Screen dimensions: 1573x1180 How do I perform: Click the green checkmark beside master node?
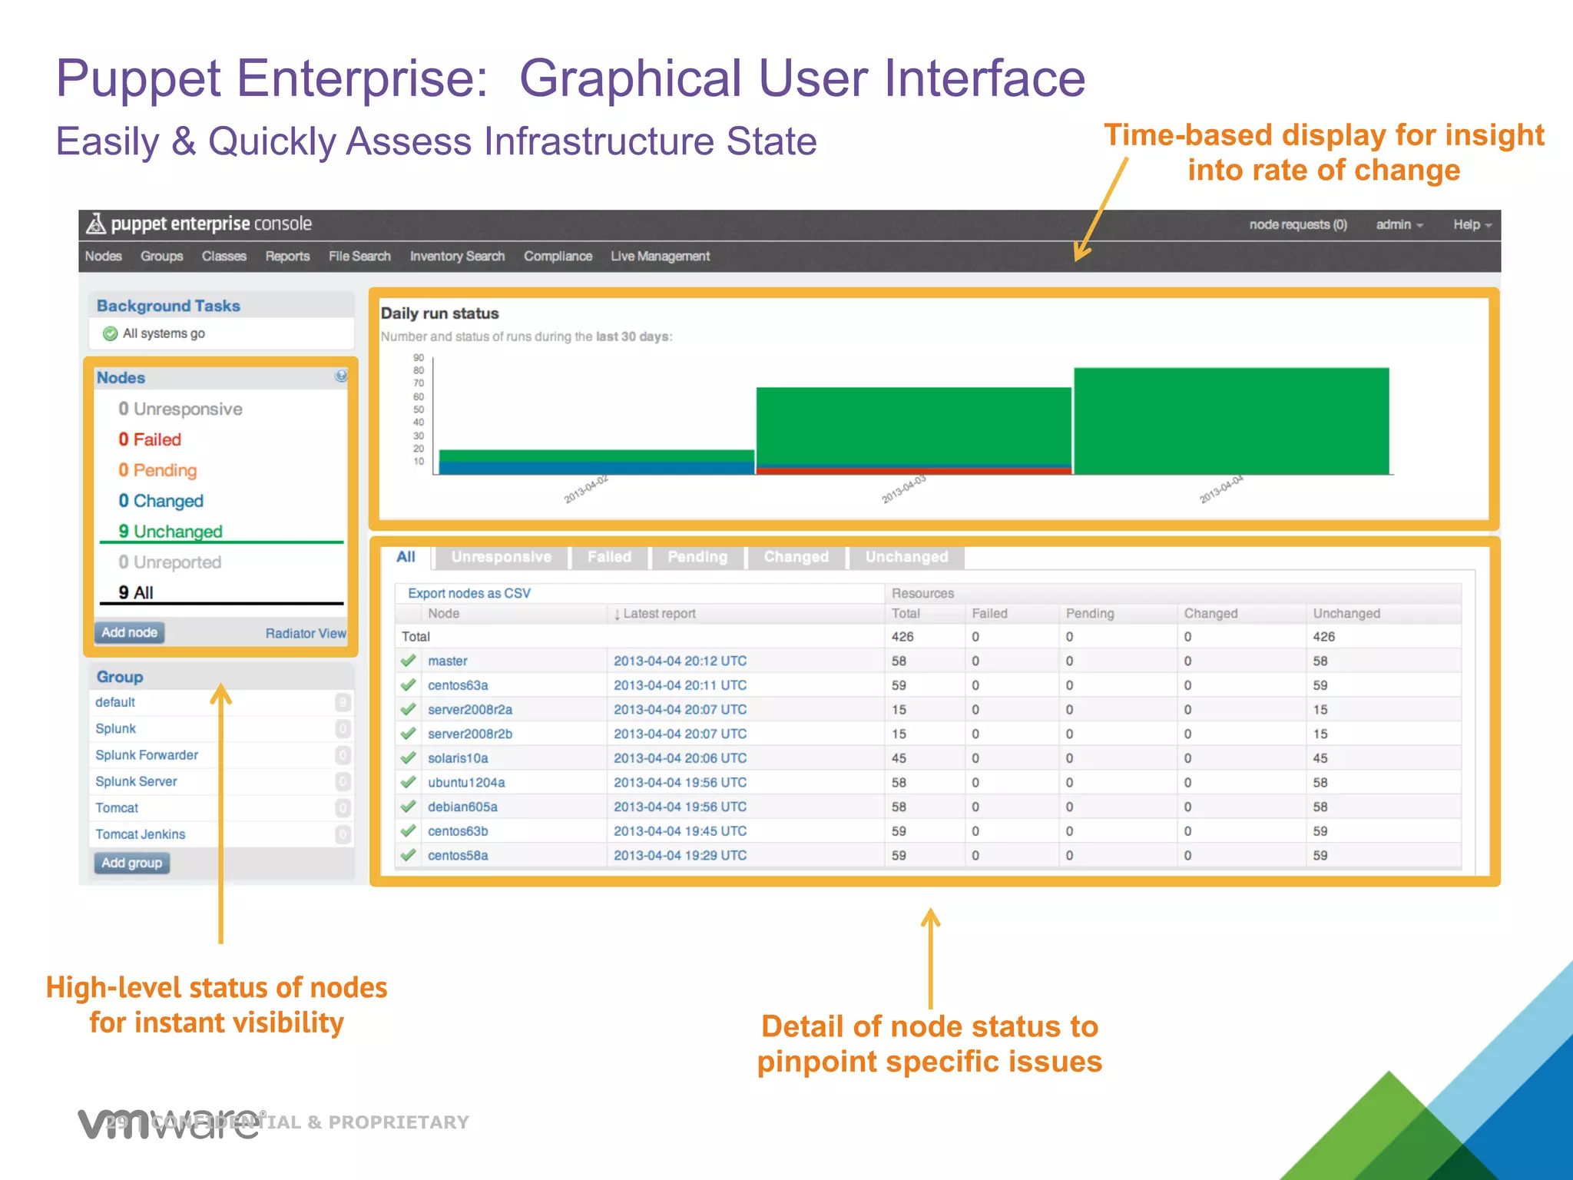pyautogui.click(x=409, y=661)
